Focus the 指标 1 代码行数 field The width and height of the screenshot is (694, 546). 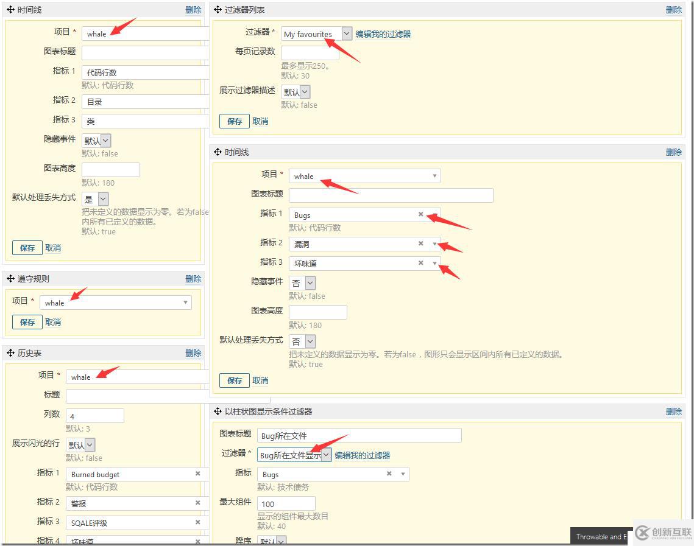(145, 72)
